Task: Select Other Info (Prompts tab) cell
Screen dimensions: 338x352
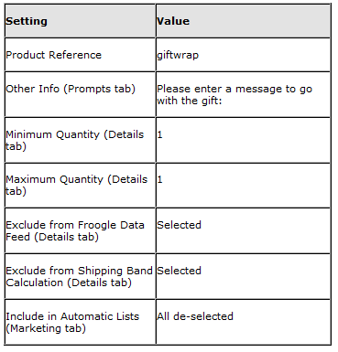Action: point(80,94)
